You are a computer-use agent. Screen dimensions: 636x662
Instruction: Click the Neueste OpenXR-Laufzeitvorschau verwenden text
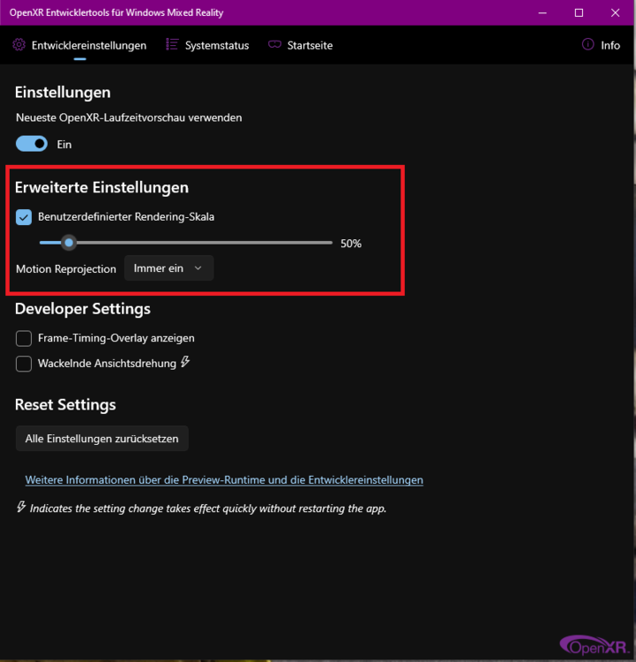(129, 117)
